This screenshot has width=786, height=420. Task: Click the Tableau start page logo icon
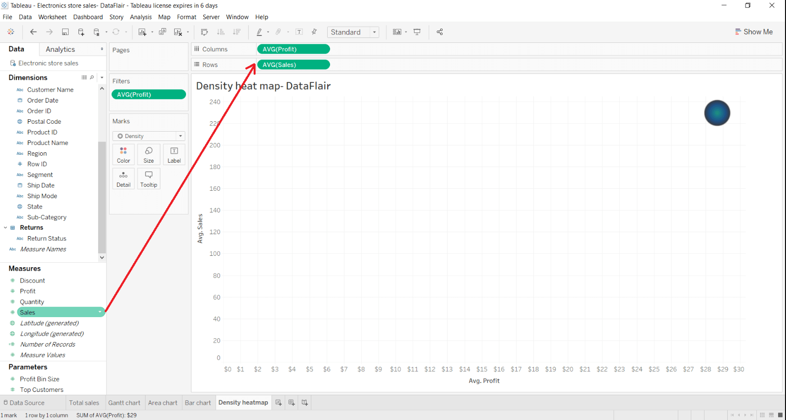[x=11, y=32]
